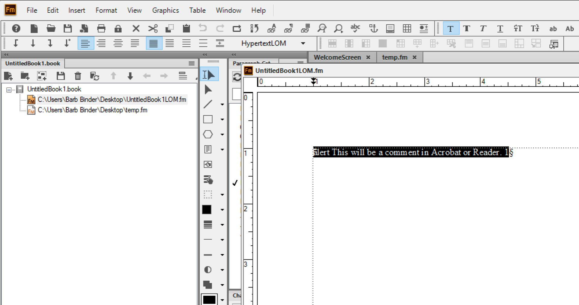Toggle lowercase ab text button
579x305 pixels.
coord(553,29)
